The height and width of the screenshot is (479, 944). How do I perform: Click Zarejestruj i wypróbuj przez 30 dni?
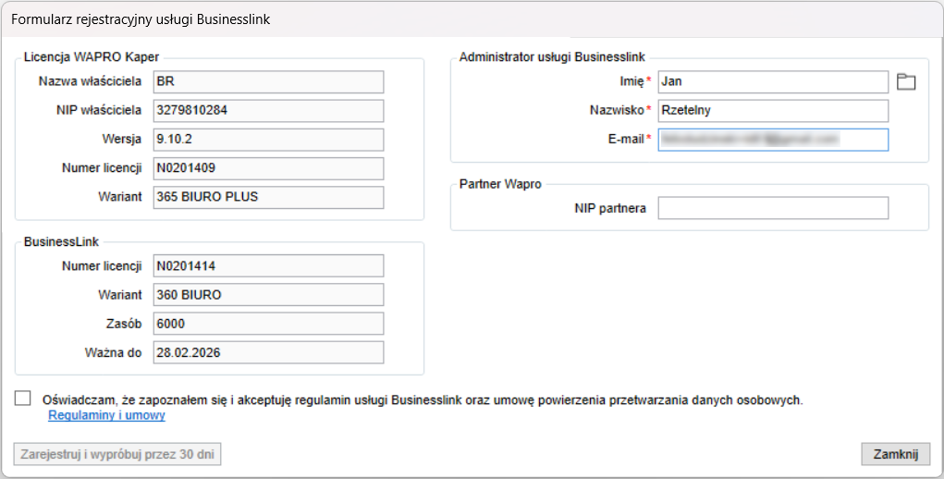click(x=117, y=454)
